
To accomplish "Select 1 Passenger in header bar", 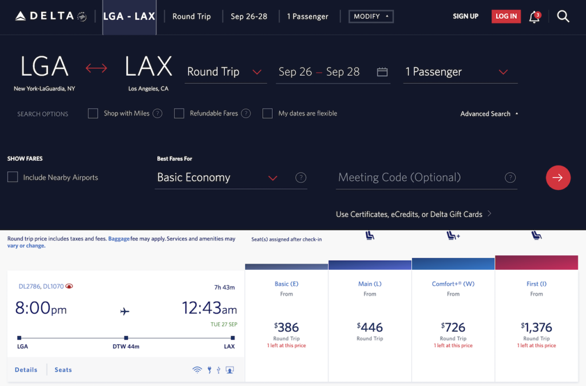I will (307, 17).
